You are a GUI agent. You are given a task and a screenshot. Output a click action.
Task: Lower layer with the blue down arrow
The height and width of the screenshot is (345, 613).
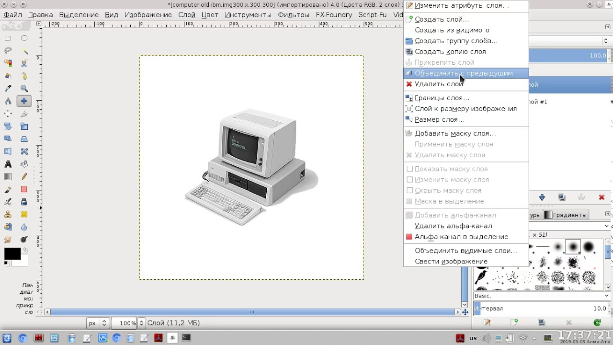point(542,197)
